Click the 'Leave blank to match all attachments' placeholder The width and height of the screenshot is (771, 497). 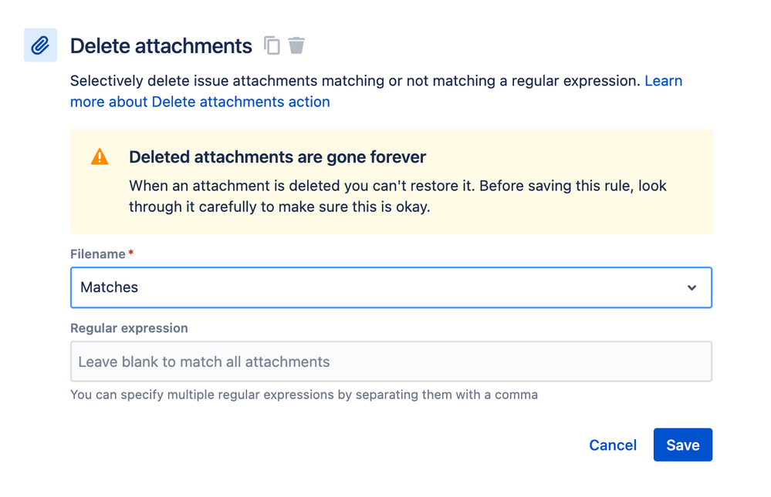pos(204,362)
